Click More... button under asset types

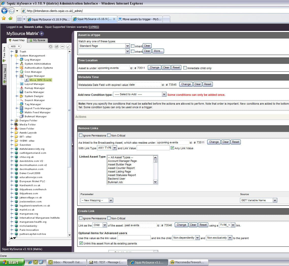pyautogui.click(x=158, y=51)
